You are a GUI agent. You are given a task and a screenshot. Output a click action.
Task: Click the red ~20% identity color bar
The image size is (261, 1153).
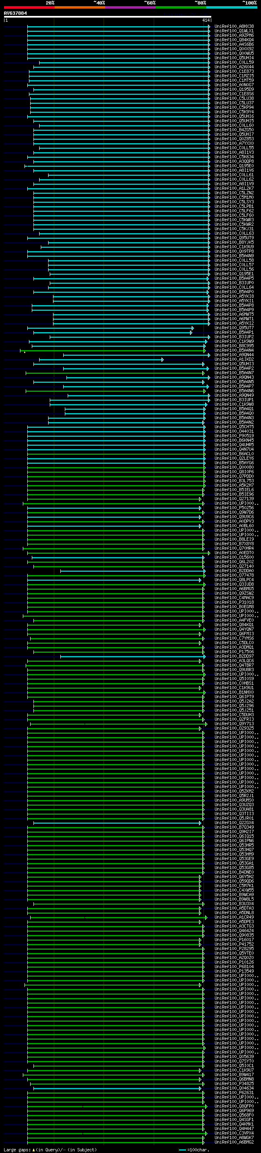point(29,7)
